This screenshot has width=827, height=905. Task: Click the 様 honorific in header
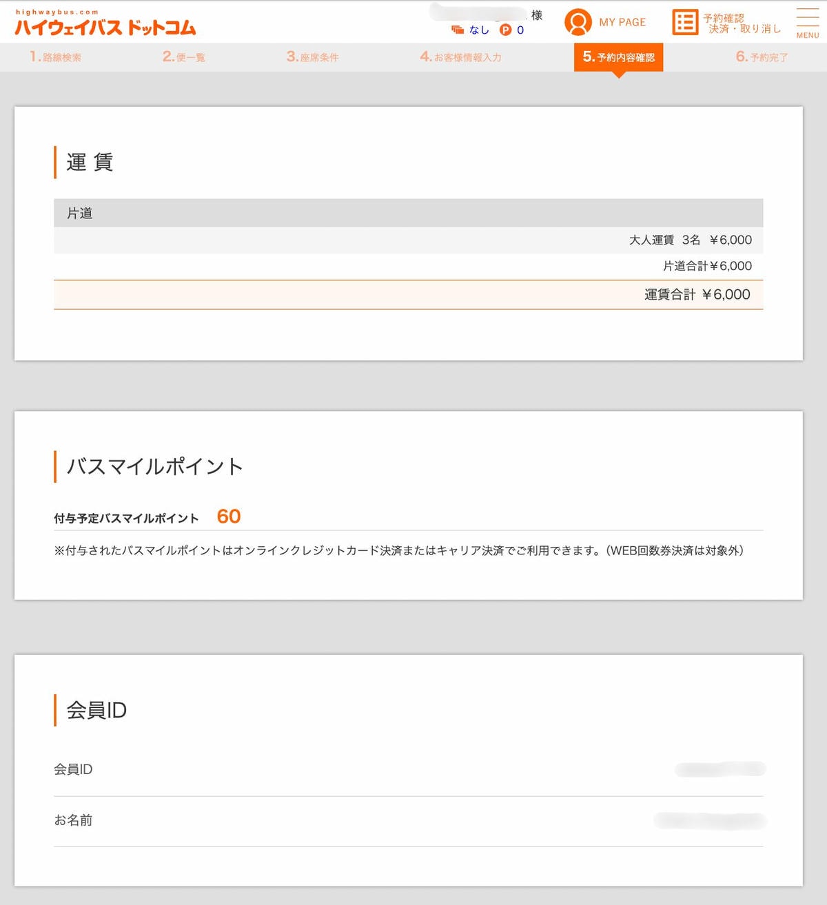point(537,15)
